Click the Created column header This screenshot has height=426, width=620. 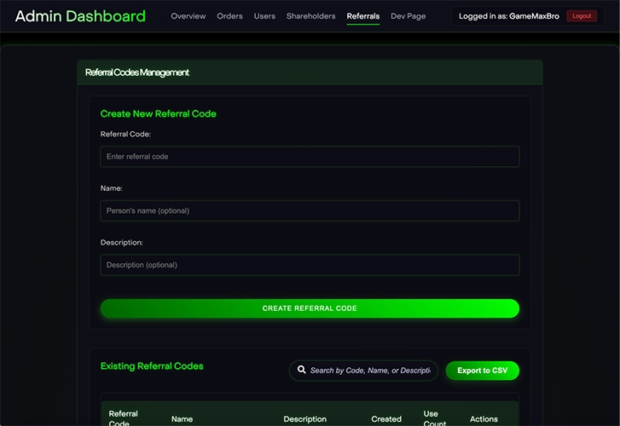[386, 419]
